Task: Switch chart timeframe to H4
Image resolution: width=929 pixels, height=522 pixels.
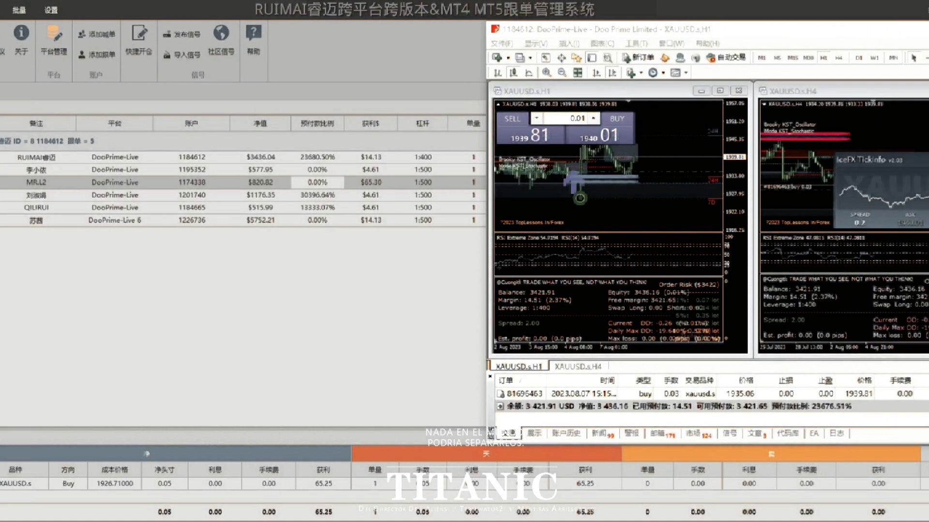Action: [839, 58]
